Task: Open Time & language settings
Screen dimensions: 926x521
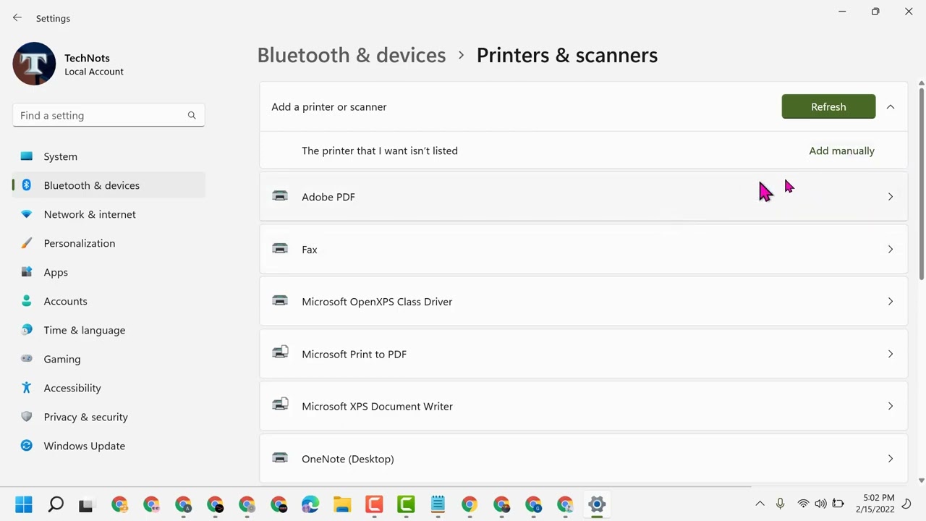Action: click(109, 330)
